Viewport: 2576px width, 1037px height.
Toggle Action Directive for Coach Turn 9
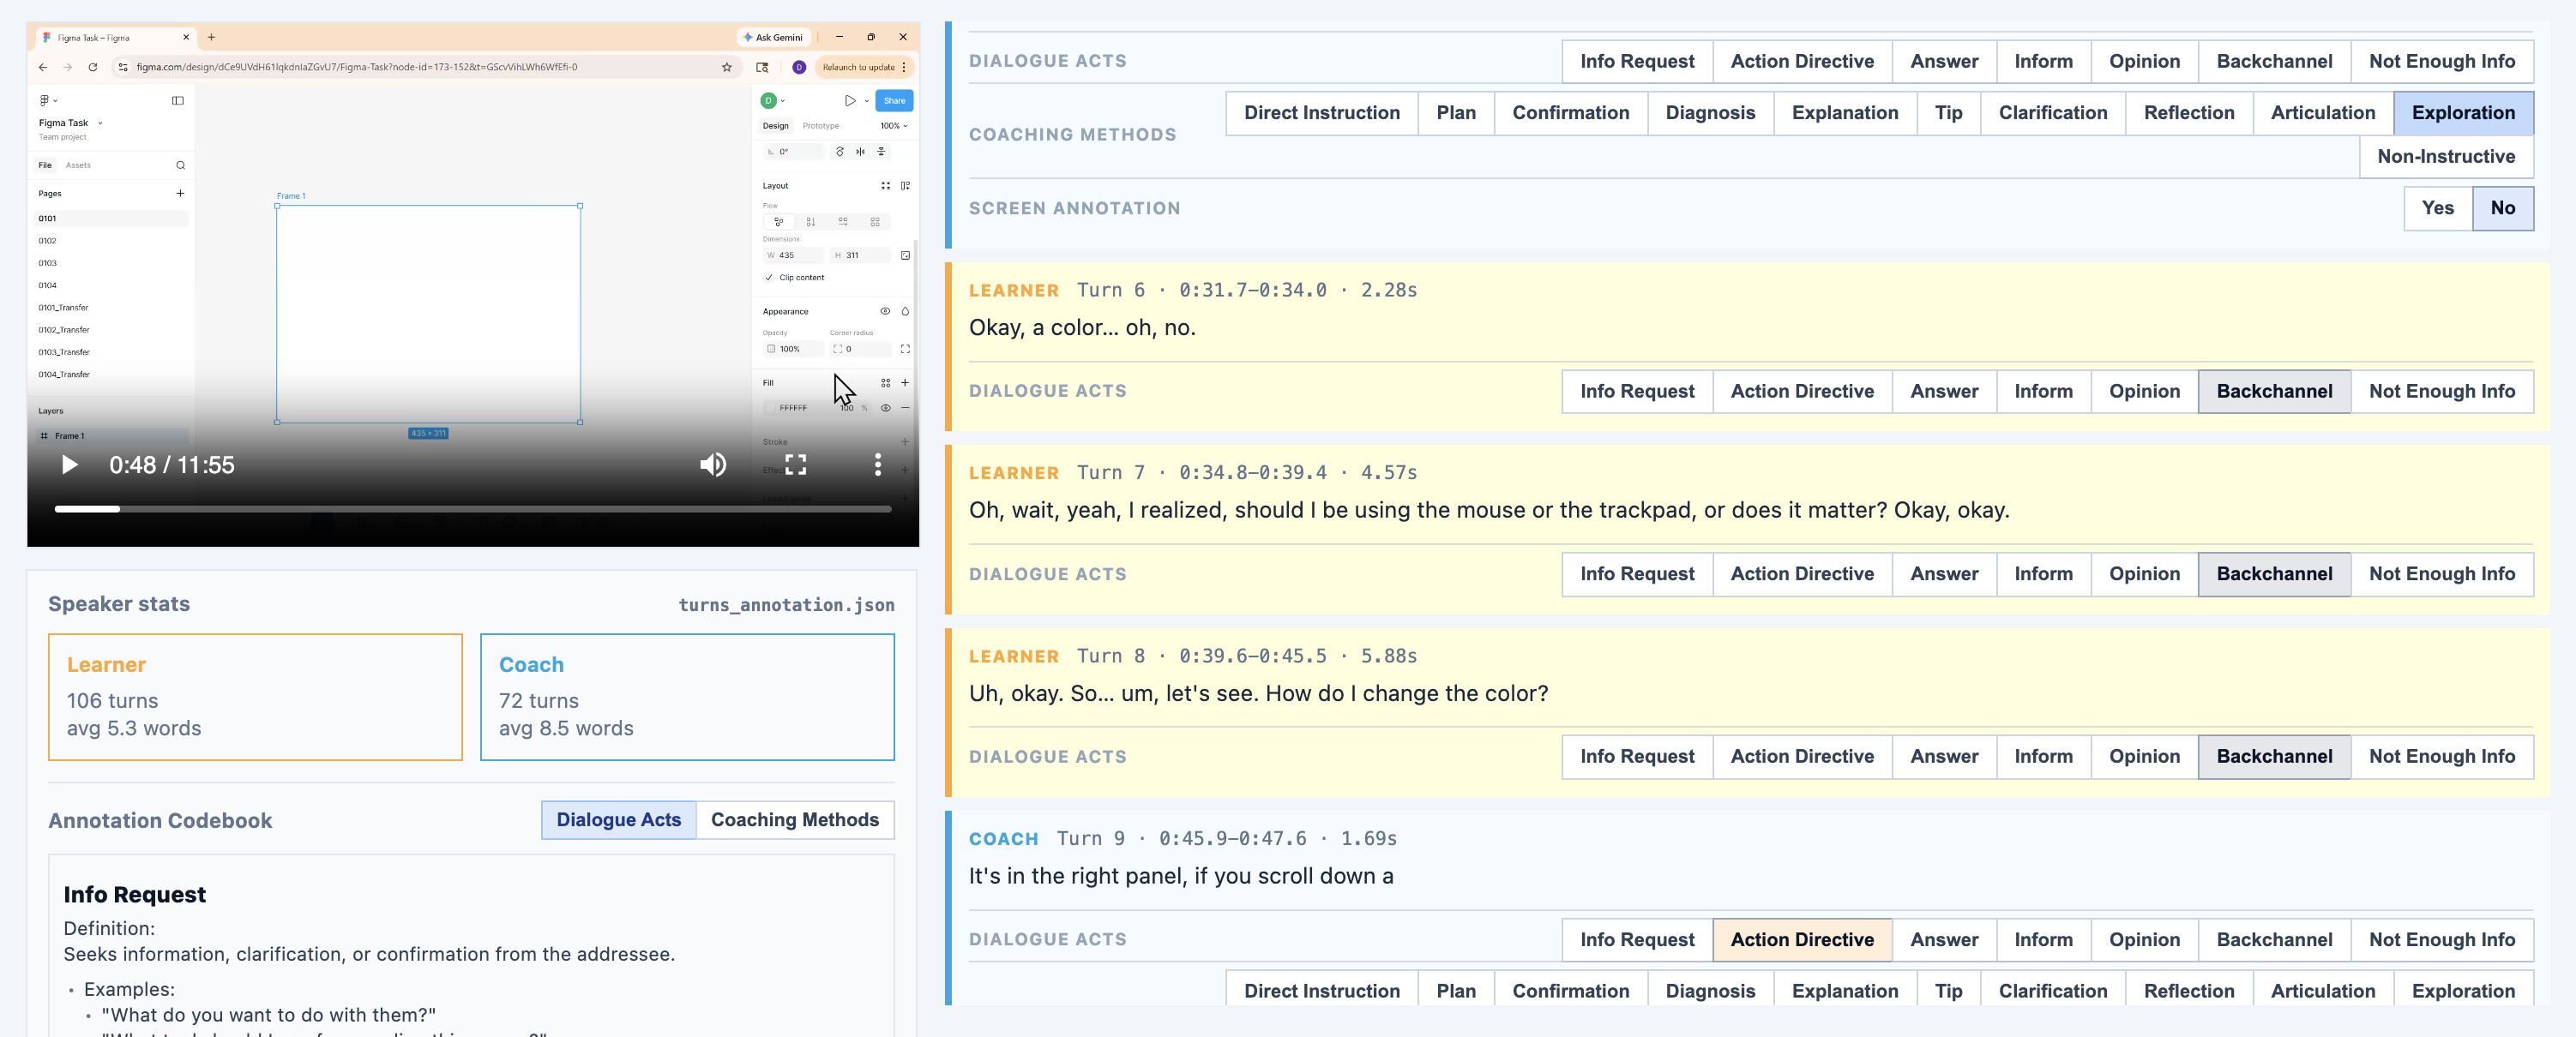coord(1802,940)
